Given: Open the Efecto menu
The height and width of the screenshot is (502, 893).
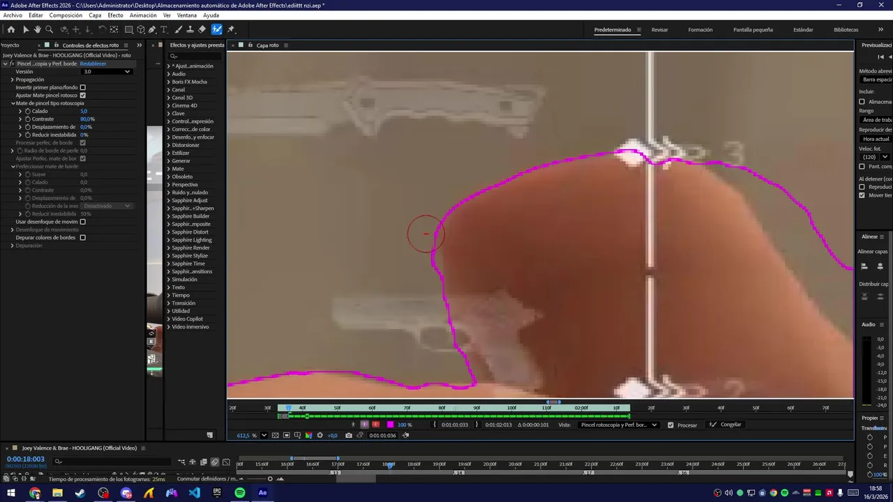Looking at the screenshot, I should click(x=115, y=15).
